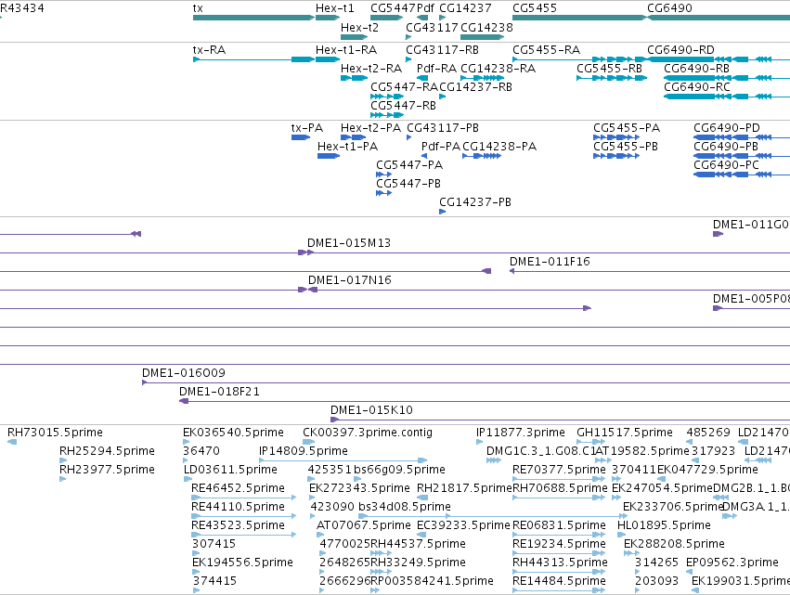Click the RH23977.5prime EST label
Image resolution: width=790 pixels, height=595 pixels.
tap(108, 470)
